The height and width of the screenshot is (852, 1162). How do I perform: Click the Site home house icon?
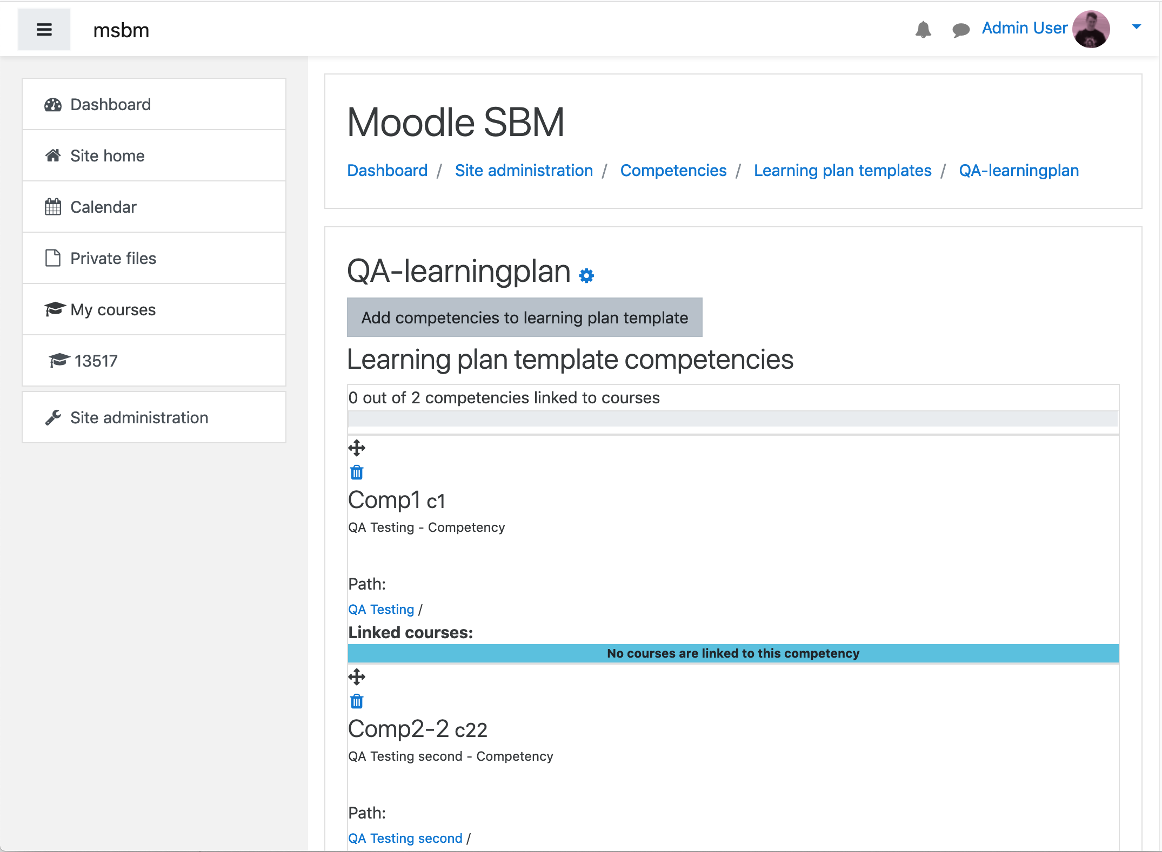click(53, 155)
